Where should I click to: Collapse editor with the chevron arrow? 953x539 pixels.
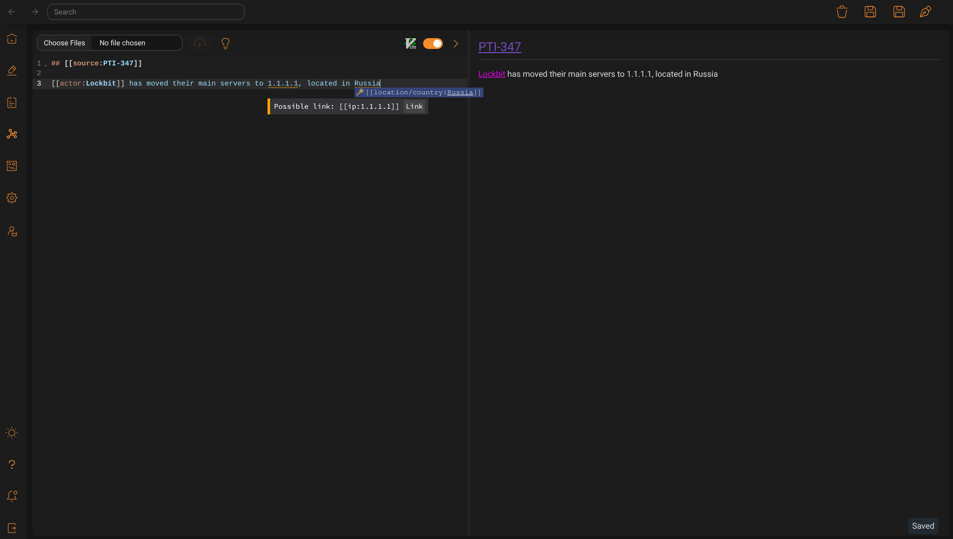tap(456, 43)
